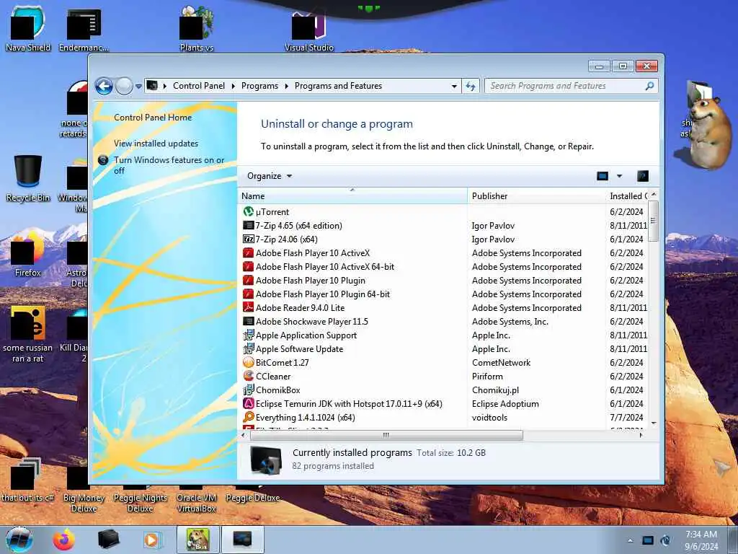Click the Eclipse Temurin JDK icon
Screen dimensions: 738x554
click(248, 404)
